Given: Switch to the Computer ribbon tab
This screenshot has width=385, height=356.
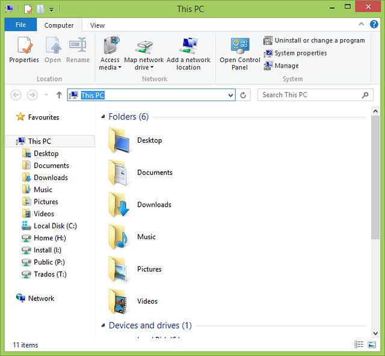Looking at the screenshot, I should pos(59,25).
